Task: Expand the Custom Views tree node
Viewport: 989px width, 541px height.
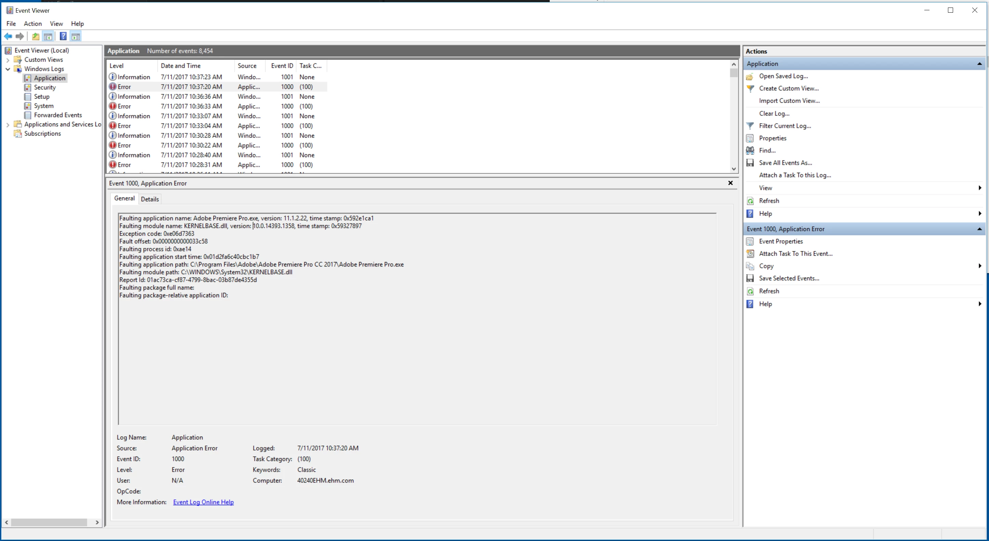Action: click(8, 60)
